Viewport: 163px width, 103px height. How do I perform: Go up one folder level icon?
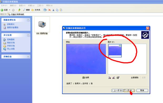coord(19,10)
